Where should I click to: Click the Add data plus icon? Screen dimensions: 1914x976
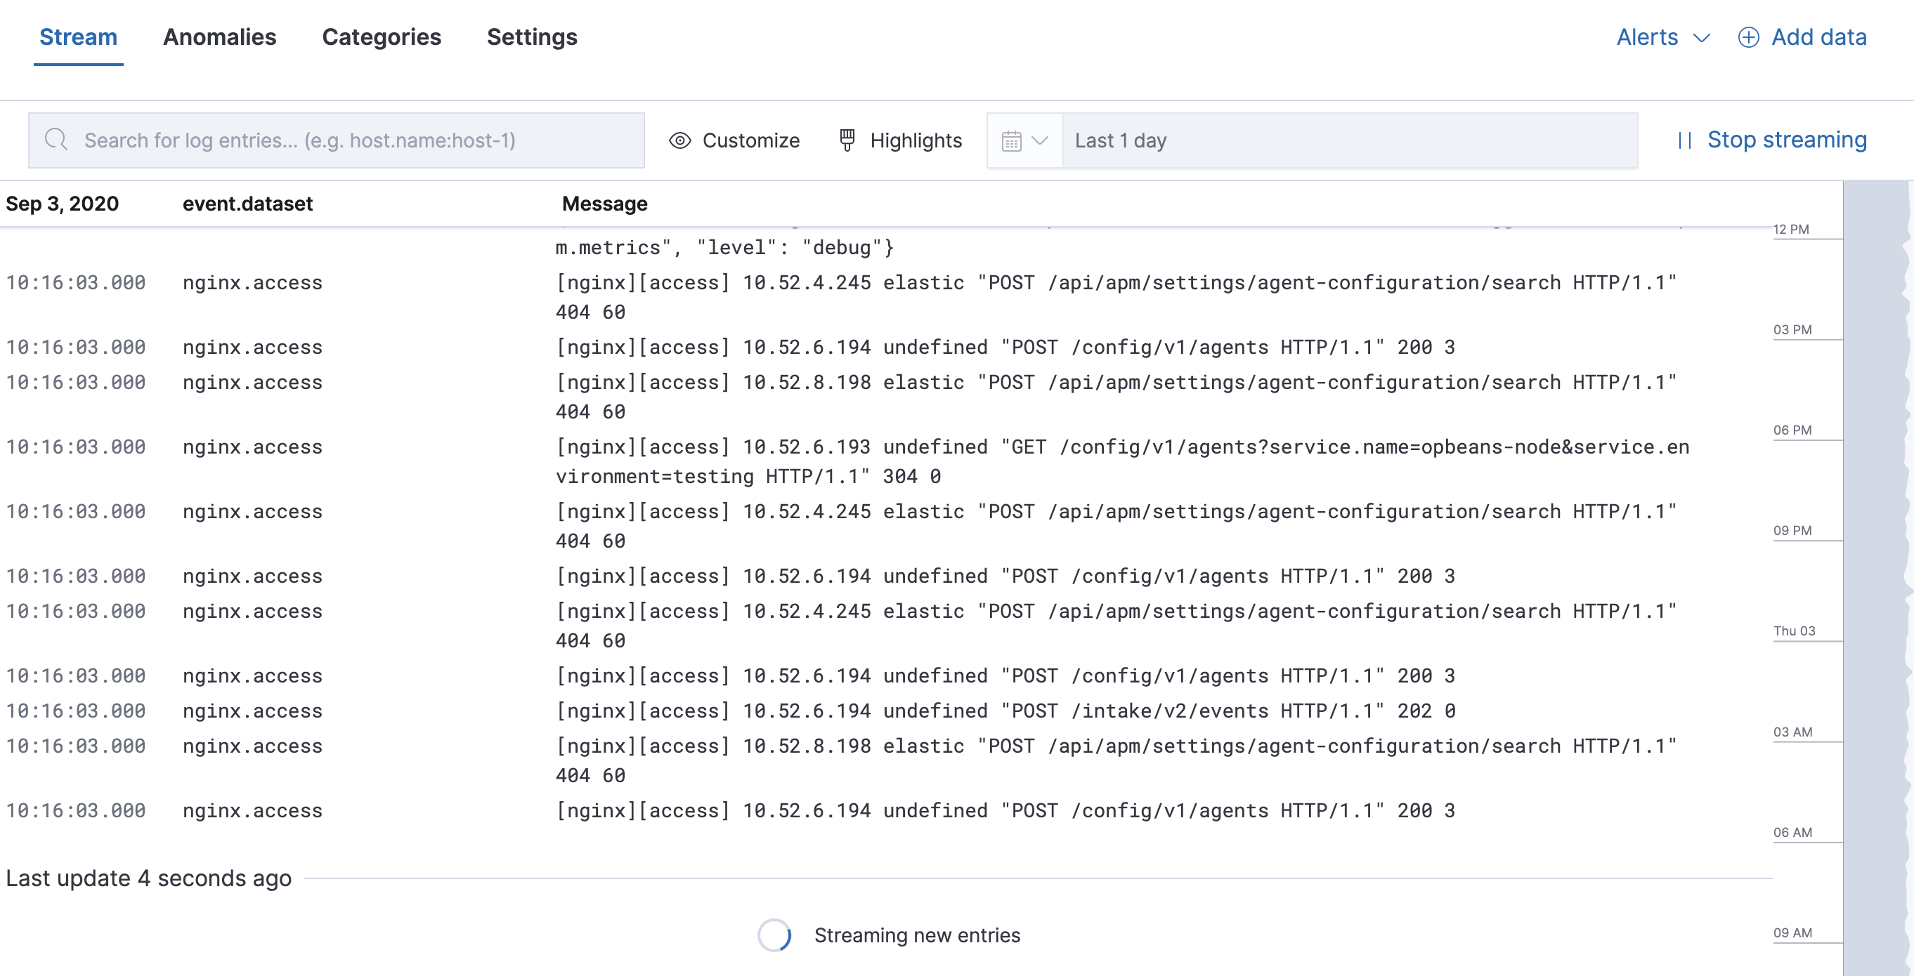1748,37
